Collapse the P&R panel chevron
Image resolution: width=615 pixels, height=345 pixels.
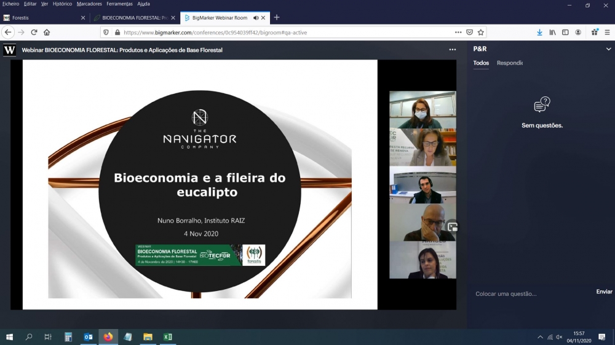pyautogui.click(x=608, y=49)
